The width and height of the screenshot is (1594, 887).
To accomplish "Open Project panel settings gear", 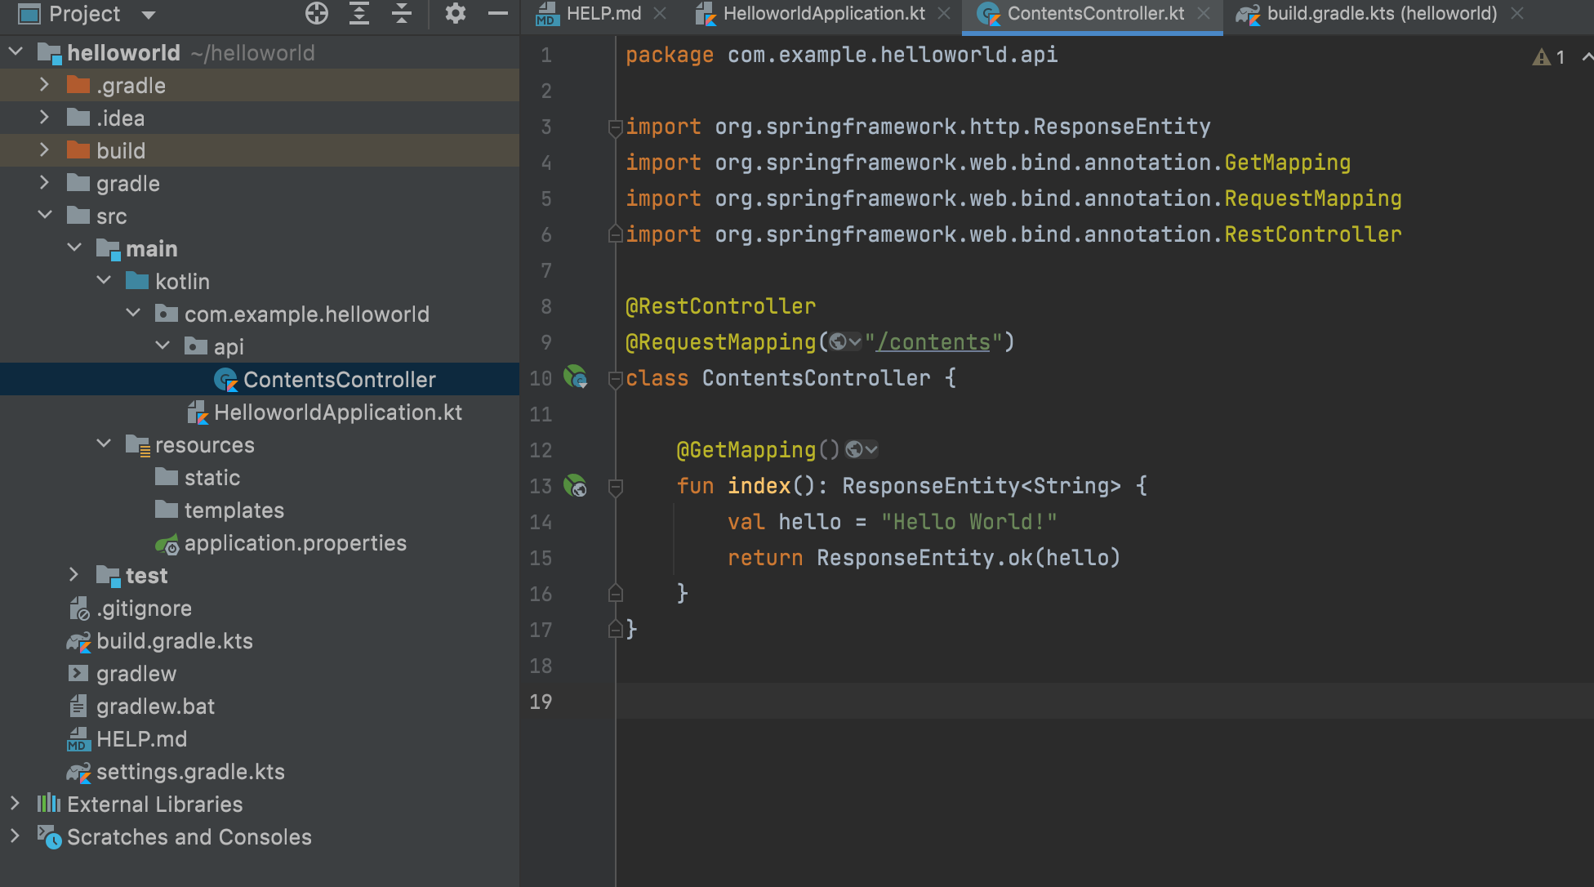I will tap(455, 13).
